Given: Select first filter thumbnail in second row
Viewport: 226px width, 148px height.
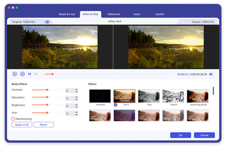Looking at the screenshot, I should 100,115.
